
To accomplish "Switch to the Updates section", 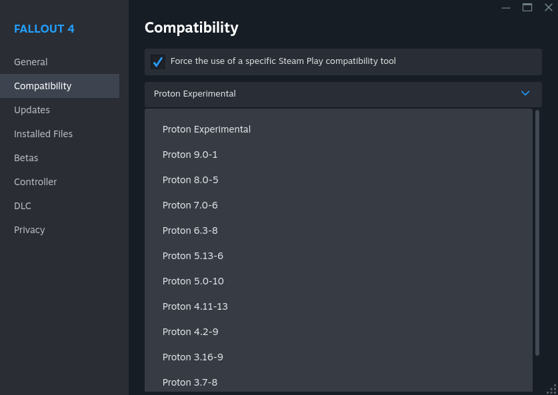I will click(x=32, y=110).
